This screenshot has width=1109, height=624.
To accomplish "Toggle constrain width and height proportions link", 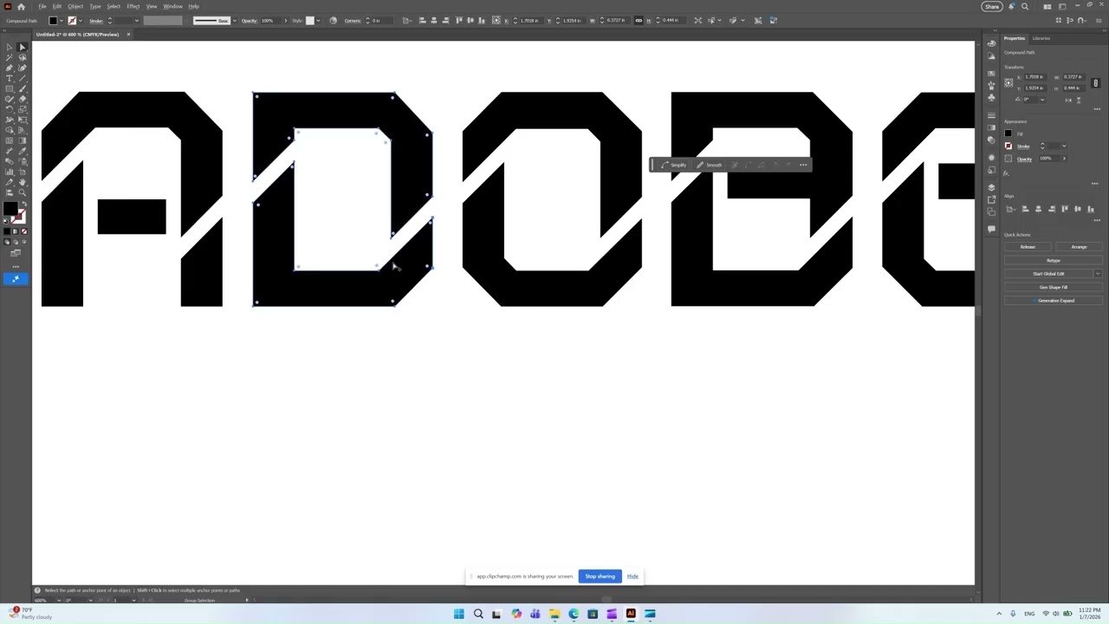I will pos(1096,83).
